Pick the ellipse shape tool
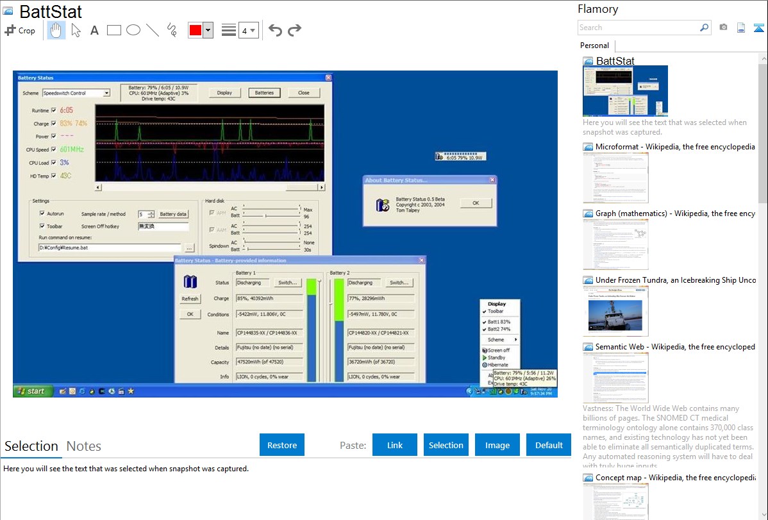The height and width of the screenshot is (520, 768). click(133, 30)
